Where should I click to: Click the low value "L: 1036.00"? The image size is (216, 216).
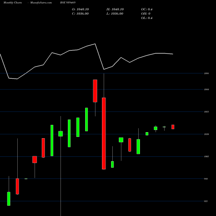[115, 14]
